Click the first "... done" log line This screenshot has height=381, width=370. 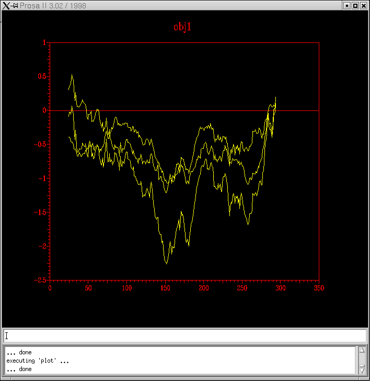[x=19, y=352]
